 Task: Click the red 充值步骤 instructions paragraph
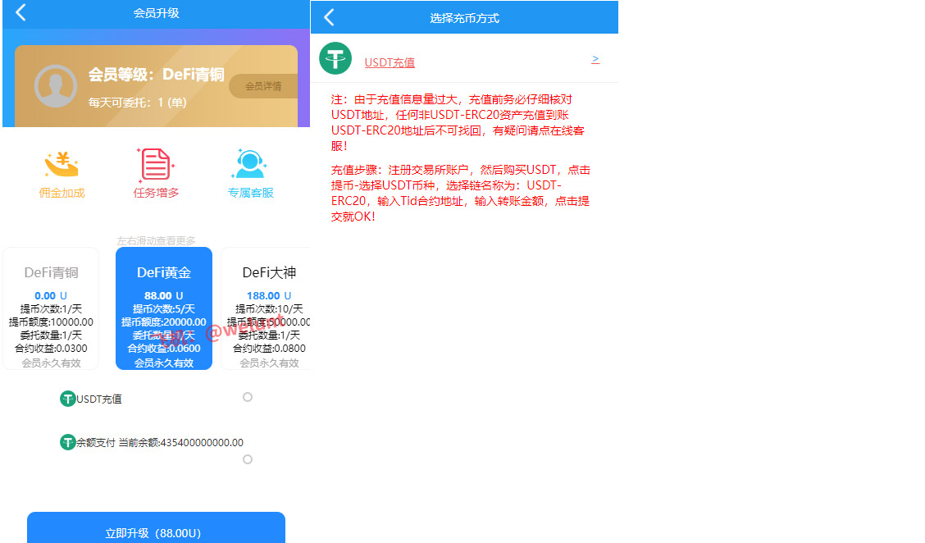click(461, 193)
